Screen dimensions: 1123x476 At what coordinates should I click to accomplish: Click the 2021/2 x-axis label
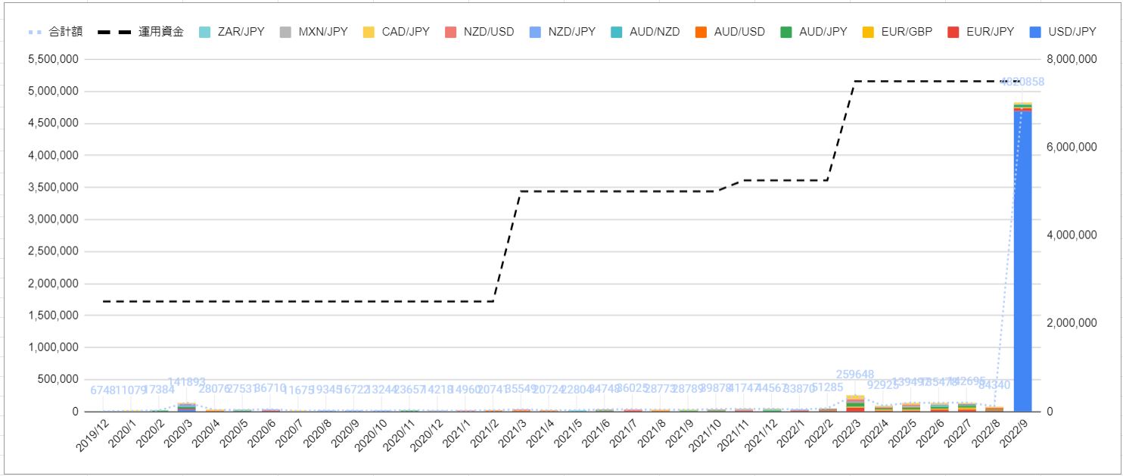(484, 434)
